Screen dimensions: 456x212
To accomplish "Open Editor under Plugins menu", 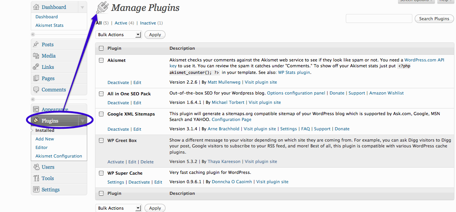I will [42, 147].
